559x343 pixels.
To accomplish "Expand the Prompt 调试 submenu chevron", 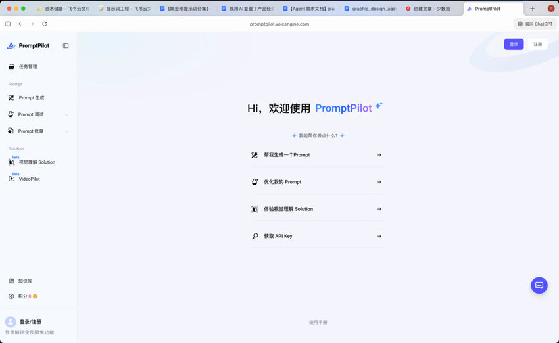I will [66, 115].
